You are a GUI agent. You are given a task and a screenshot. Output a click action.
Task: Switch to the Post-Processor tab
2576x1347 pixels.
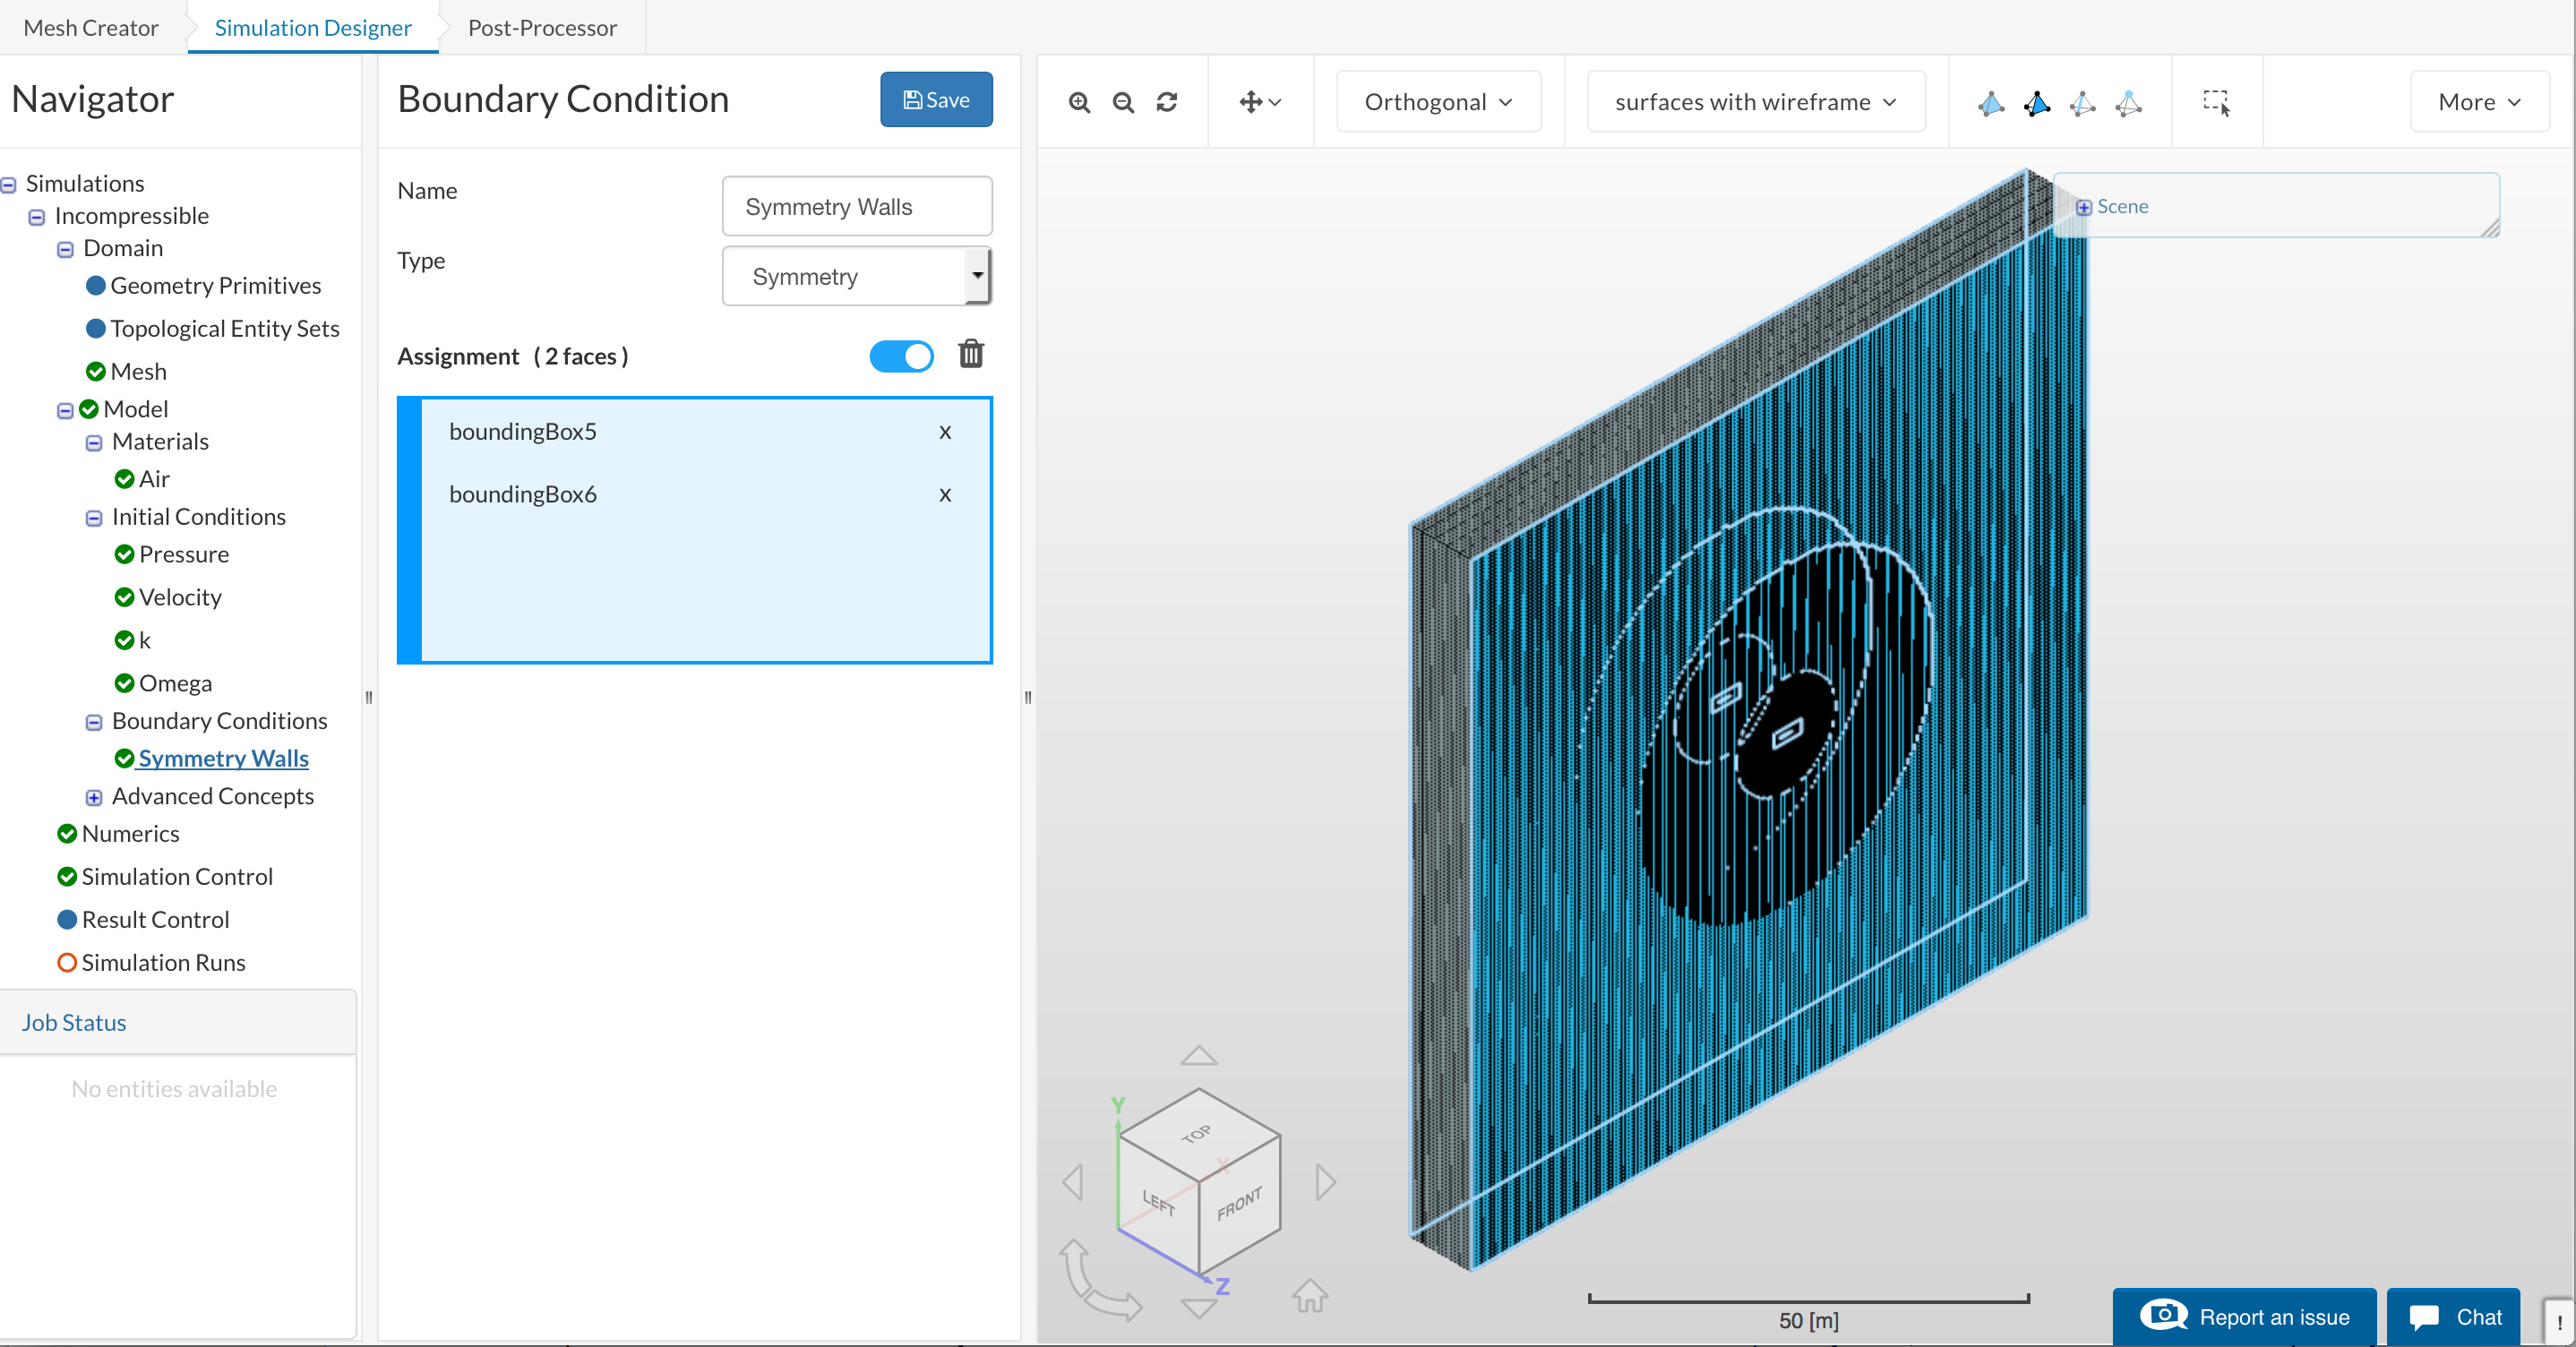542,27
